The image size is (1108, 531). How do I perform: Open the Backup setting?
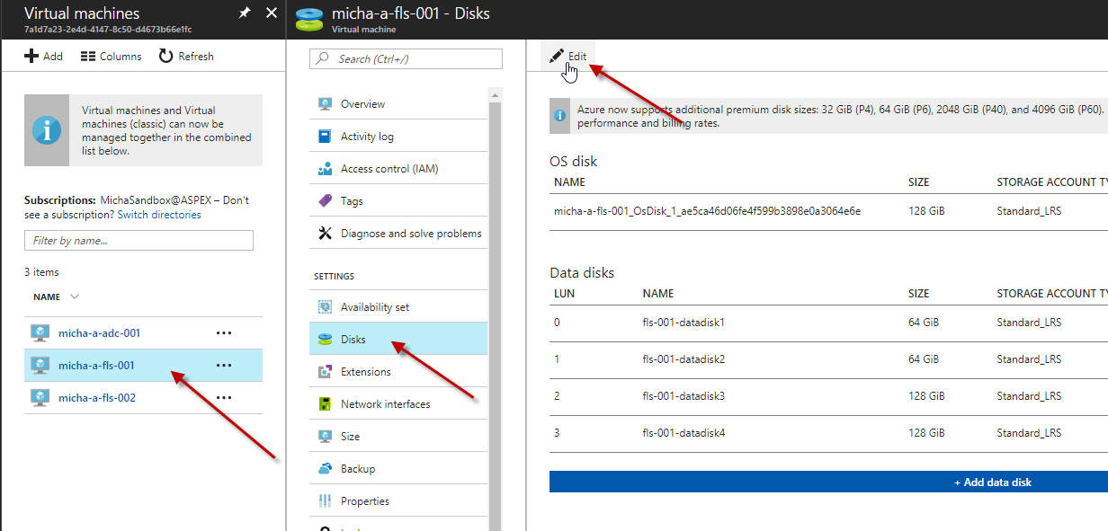(398, 469)
